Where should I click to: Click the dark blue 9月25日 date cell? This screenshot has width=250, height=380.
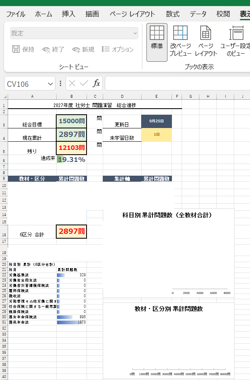click(157, 121)
